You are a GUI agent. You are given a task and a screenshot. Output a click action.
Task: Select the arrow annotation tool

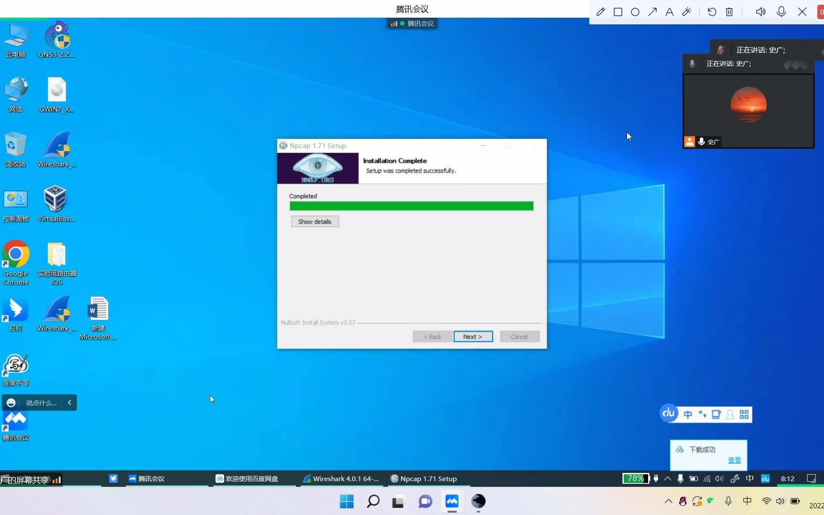point(652,12)
